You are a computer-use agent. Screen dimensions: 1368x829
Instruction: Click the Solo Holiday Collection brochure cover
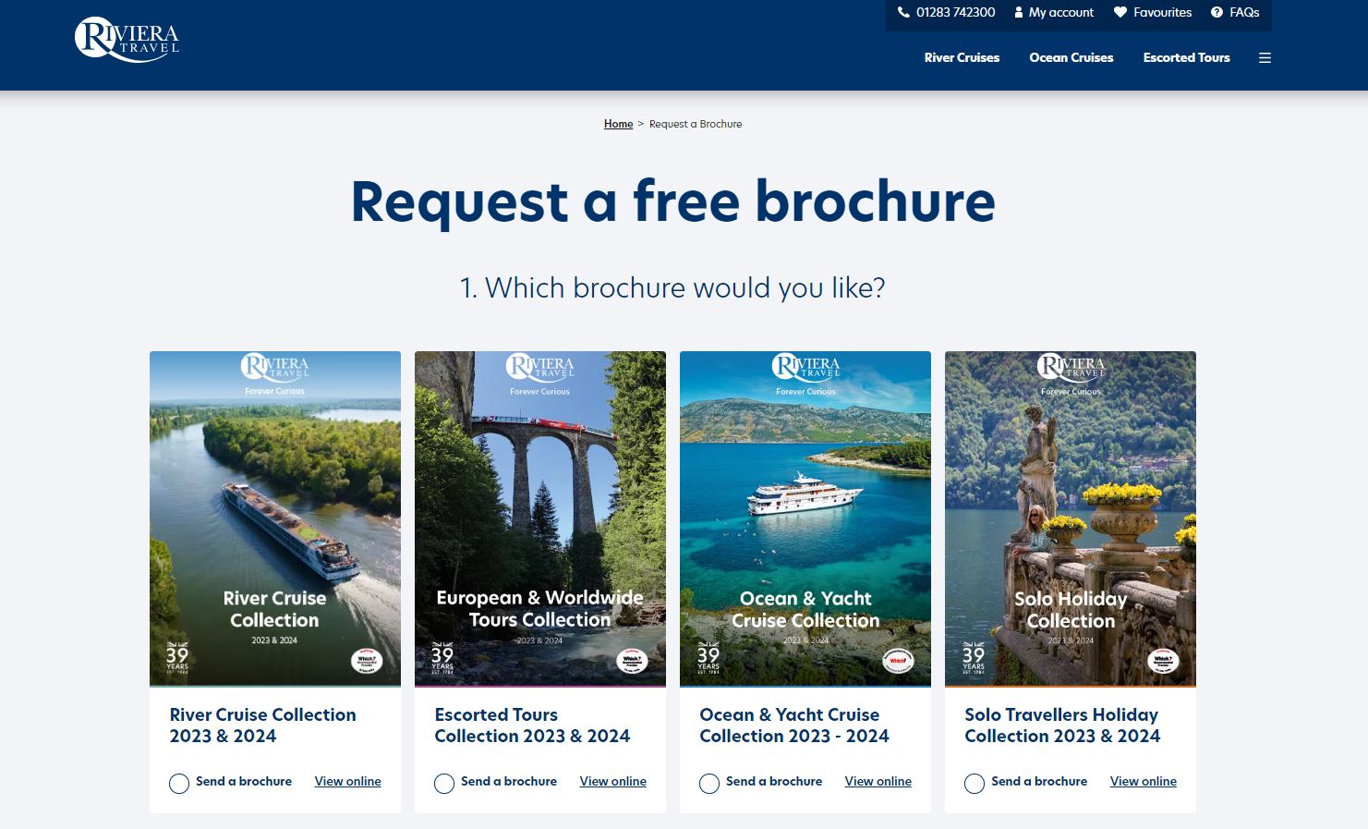coord(1070,518)
